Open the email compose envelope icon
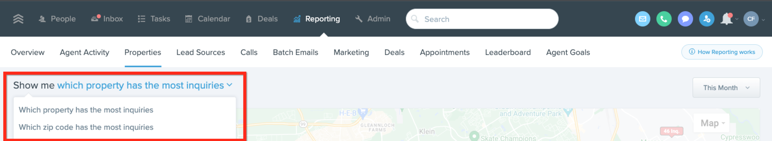This screenshot has width=772, height=141. point(642,19)
